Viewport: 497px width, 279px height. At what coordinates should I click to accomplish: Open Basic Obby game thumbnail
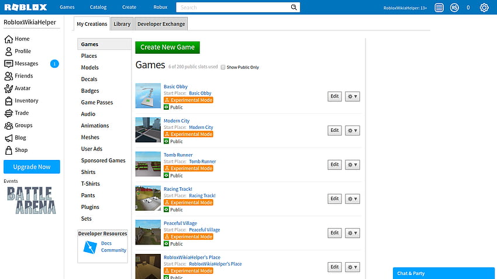(148, 96)
